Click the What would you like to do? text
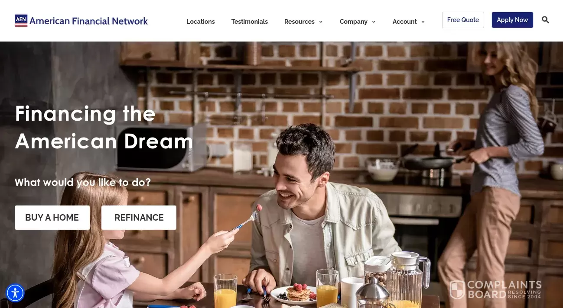Image resolution: width=563 pixels, height=308 pixels. tap(83, 183)
